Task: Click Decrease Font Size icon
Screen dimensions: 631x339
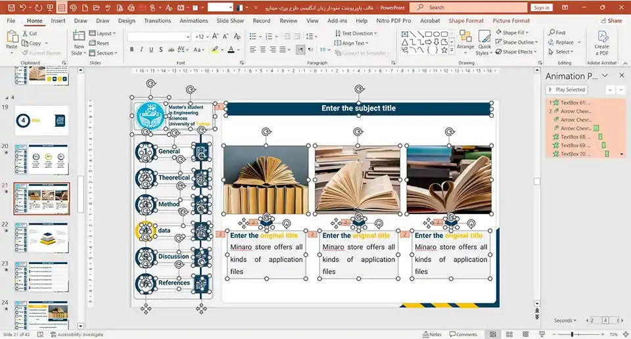Action: [225, 36]
